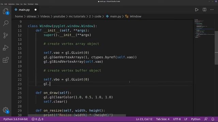The width and height of the screenshot is (218, 122).
Task: Open the Go menu
Action: pos(21,4)
